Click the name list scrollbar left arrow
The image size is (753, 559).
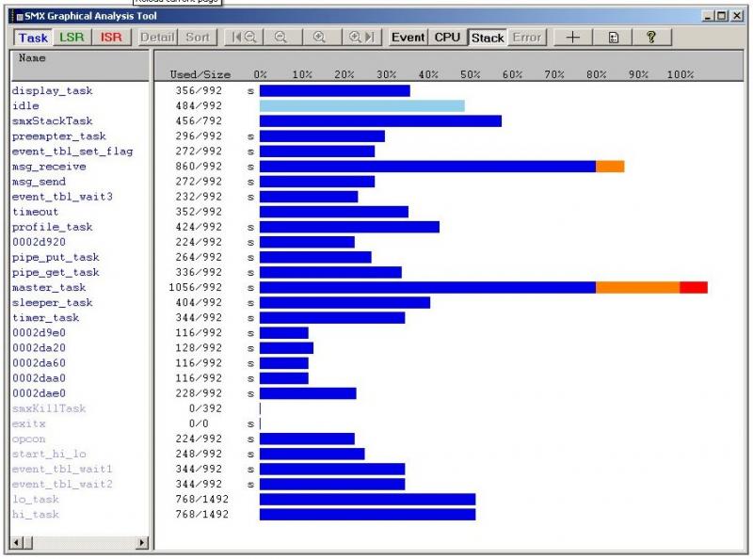click(15, 543)
